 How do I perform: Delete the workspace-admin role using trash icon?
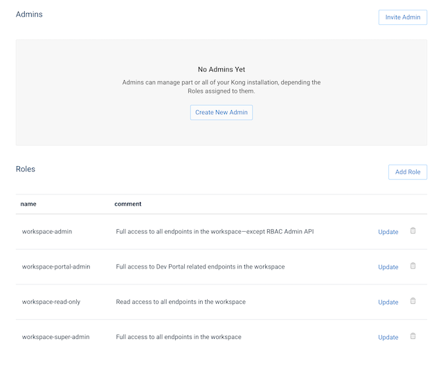coord(413,231)
